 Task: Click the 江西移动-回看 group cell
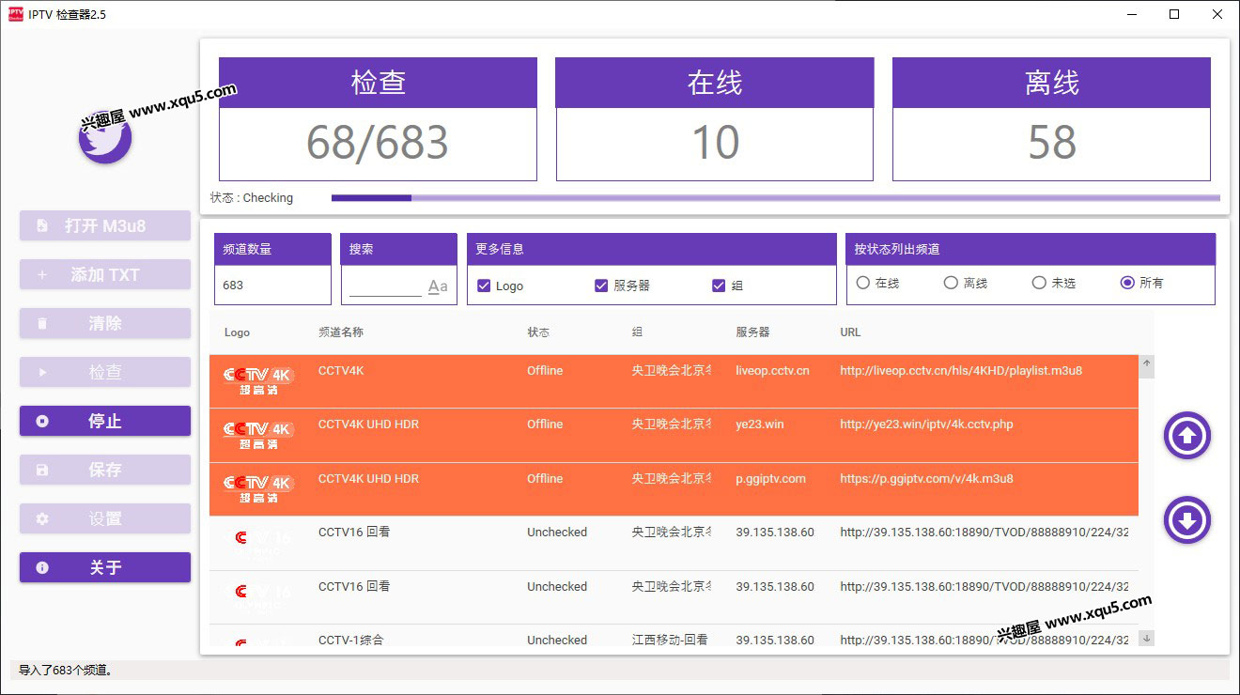point(670,641)
